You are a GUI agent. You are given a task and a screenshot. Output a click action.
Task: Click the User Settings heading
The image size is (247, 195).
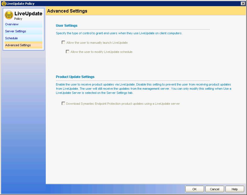[x=67, y=25]
